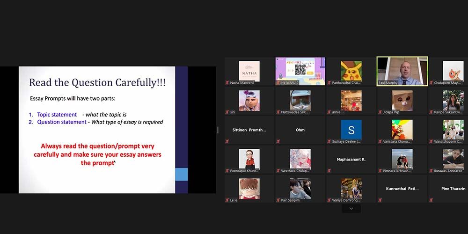The image size is (468, 234).
Task: Click Pine Thararin's muted microphone icon
Action: coord(431,200)
